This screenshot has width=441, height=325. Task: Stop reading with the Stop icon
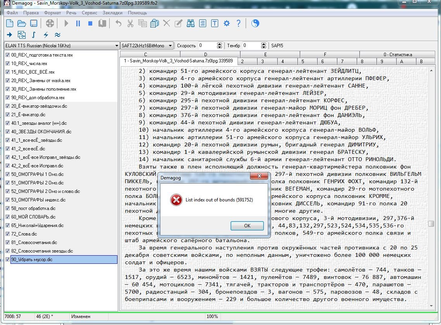point(90,23)
